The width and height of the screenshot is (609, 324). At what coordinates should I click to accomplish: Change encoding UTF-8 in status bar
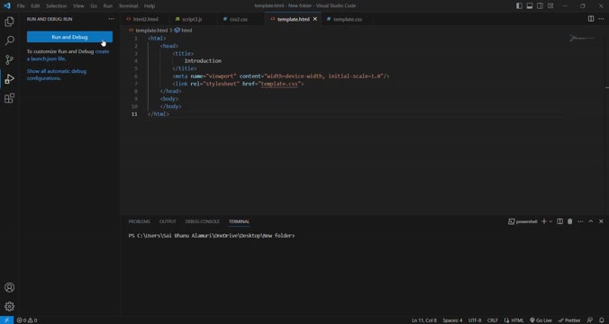475,320
